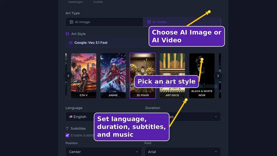Pick the Black & White Noir style card
The width and height of the screenshot is (277, 156).
[202, 76]
